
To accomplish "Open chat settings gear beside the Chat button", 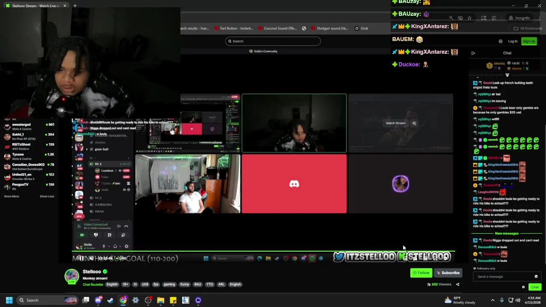I will click(x=523, y=287).
